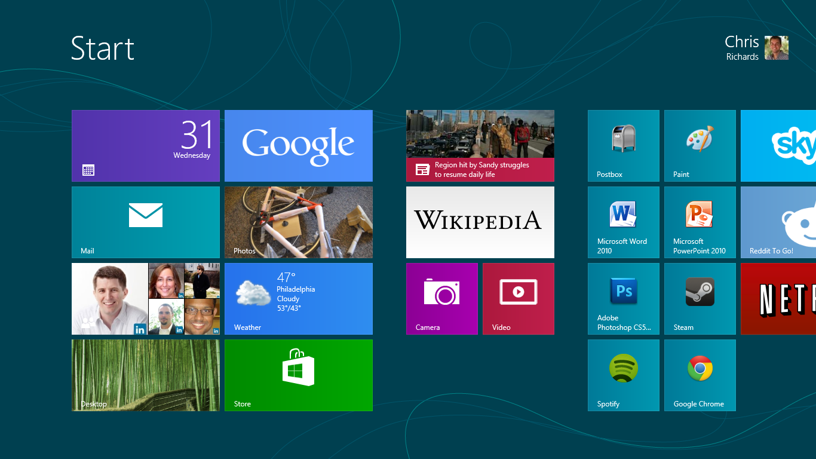Launch Microsoft Word 2010

[624, 222]
